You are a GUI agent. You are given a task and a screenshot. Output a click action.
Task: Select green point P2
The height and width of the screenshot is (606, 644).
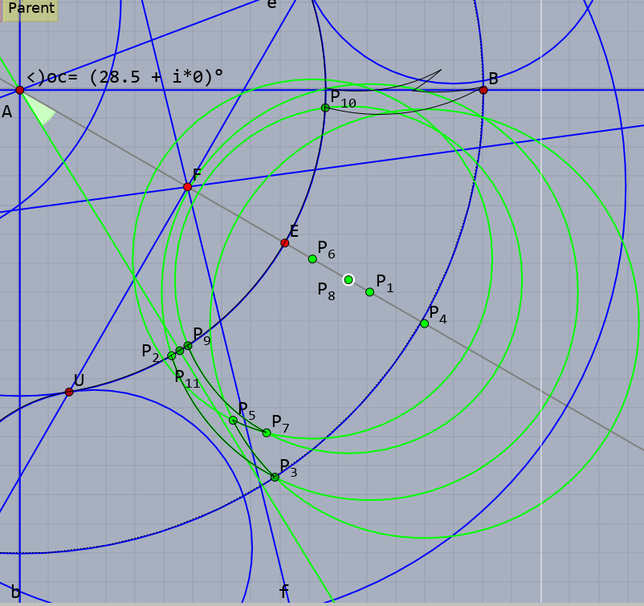tap(172, 356)
